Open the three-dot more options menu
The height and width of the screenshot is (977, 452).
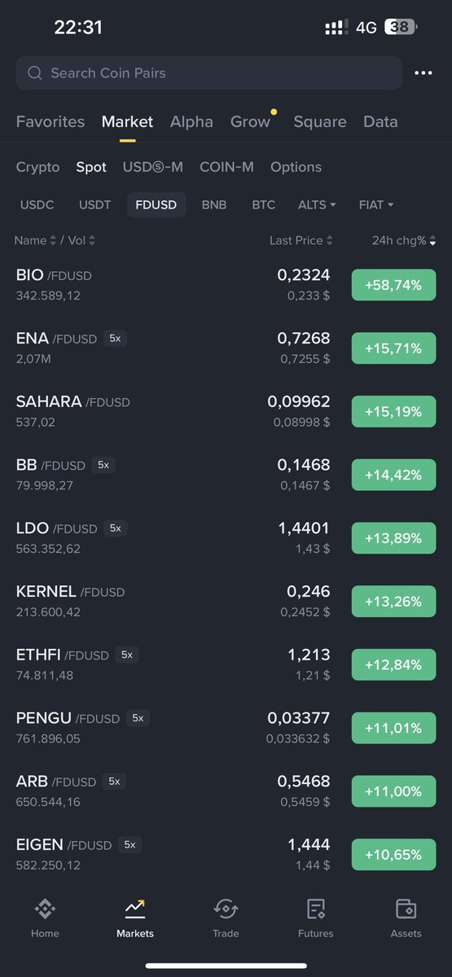(x=423, y=73)
